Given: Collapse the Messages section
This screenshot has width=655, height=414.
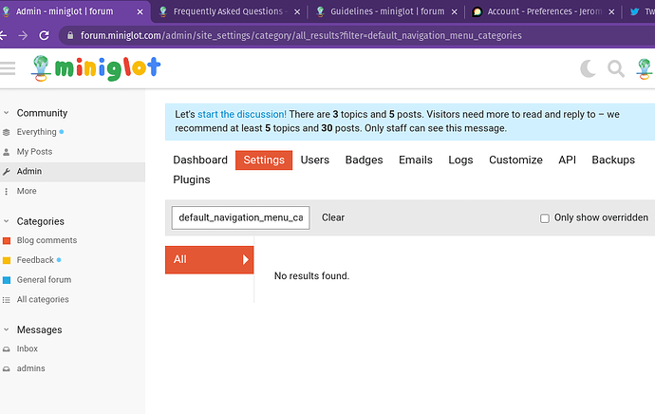Looking at the screenshot, I should pyautogui.click(x=7, y=329).
